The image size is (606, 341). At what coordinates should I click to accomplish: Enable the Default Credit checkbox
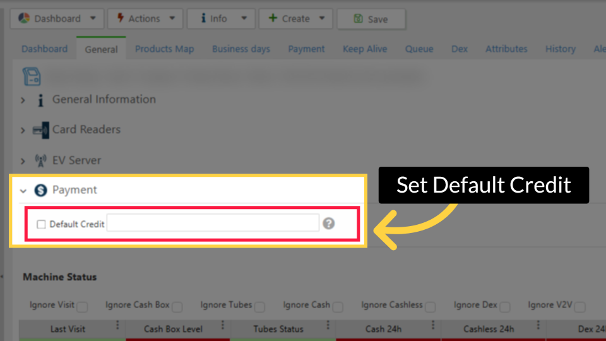point(41,224)
